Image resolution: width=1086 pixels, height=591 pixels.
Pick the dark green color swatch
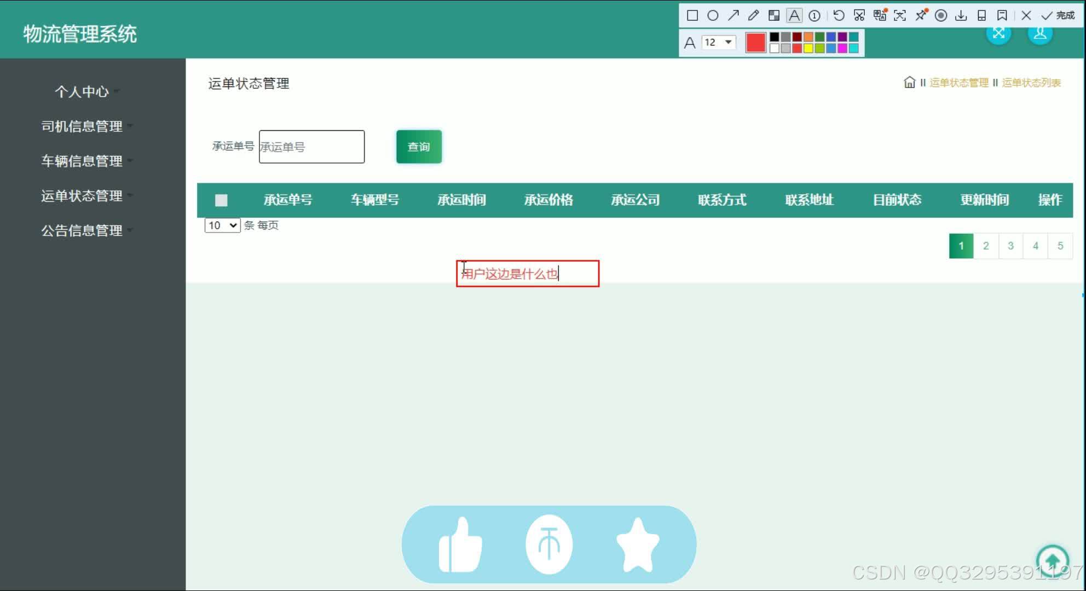click(x=819, y=37)
